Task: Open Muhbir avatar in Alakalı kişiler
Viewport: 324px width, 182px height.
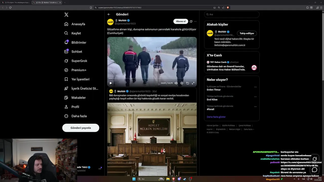Action: [x=210, y=33]
